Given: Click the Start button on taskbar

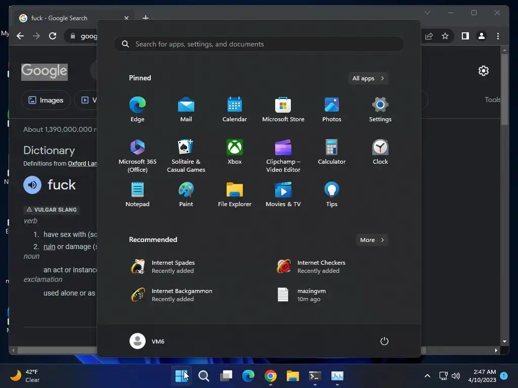Looking at the screenshot, I should tap(182, 376).
